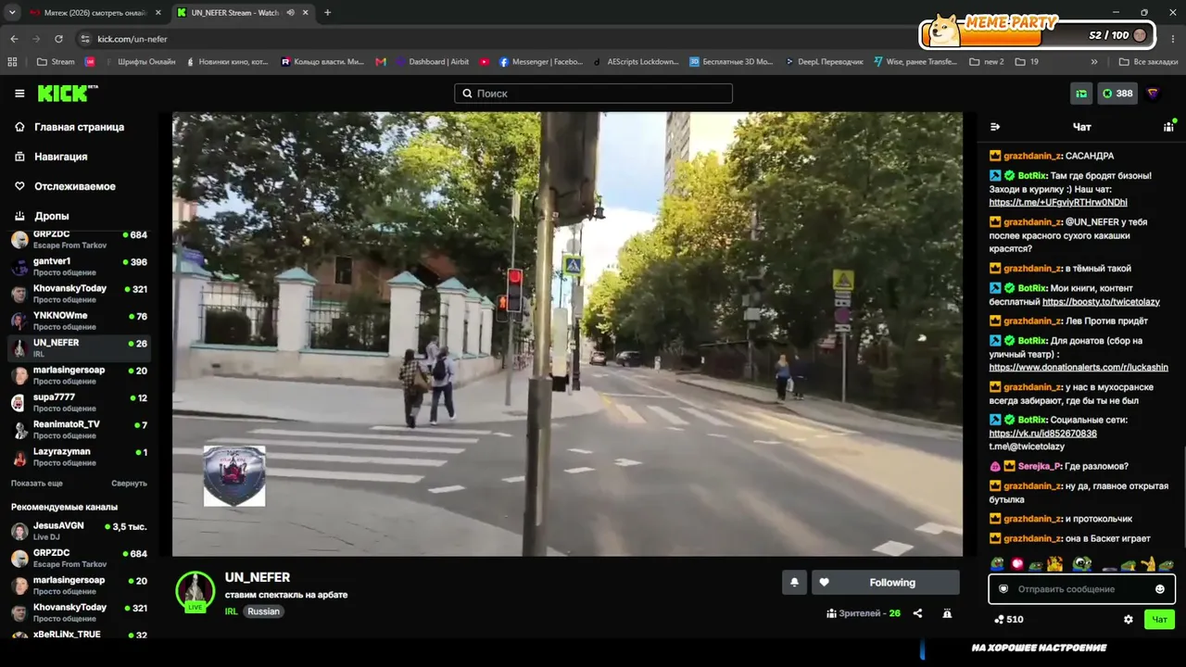Open the browser apps grid shortcut

12,62
